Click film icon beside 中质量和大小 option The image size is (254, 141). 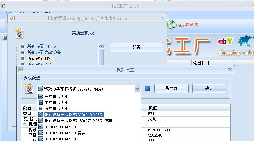[41, 103]
